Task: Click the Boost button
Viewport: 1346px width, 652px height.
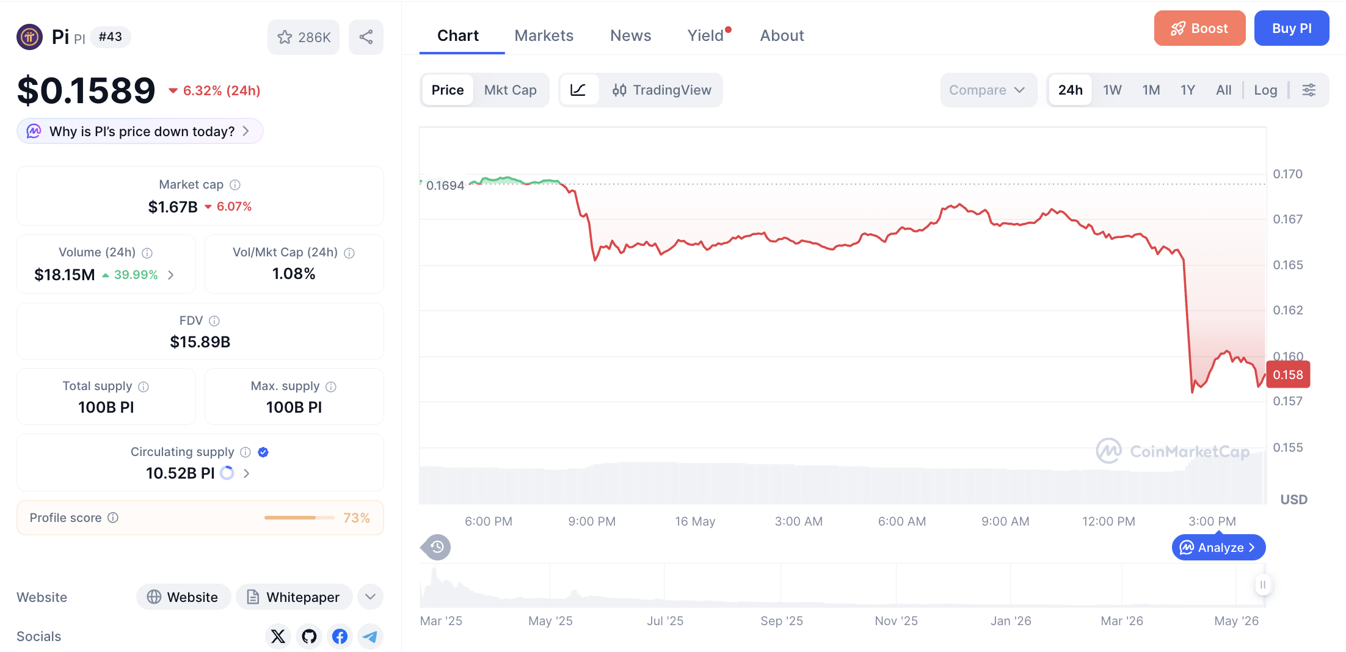Action: pos(1199,28)
